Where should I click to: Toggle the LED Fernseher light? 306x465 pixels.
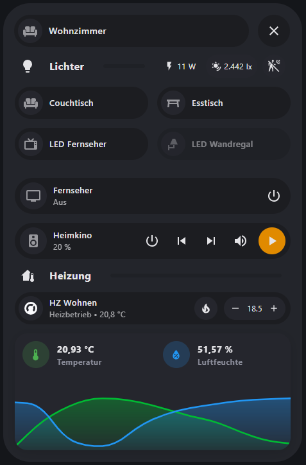81,144
